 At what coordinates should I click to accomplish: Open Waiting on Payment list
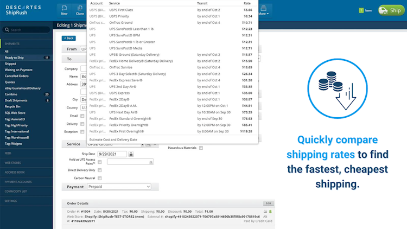tap(18, 70)
